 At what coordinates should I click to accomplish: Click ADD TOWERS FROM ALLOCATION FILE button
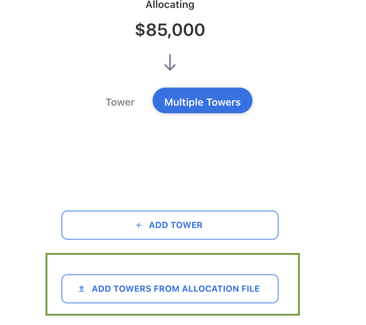[x=170, y=289]
